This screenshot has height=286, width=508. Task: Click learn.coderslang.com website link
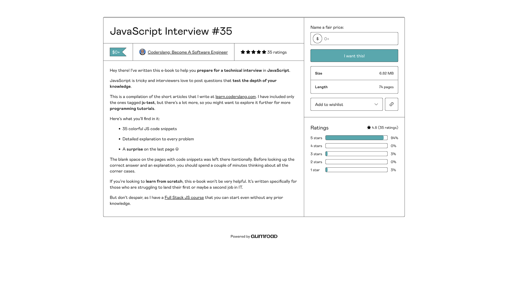click(235, 96)
